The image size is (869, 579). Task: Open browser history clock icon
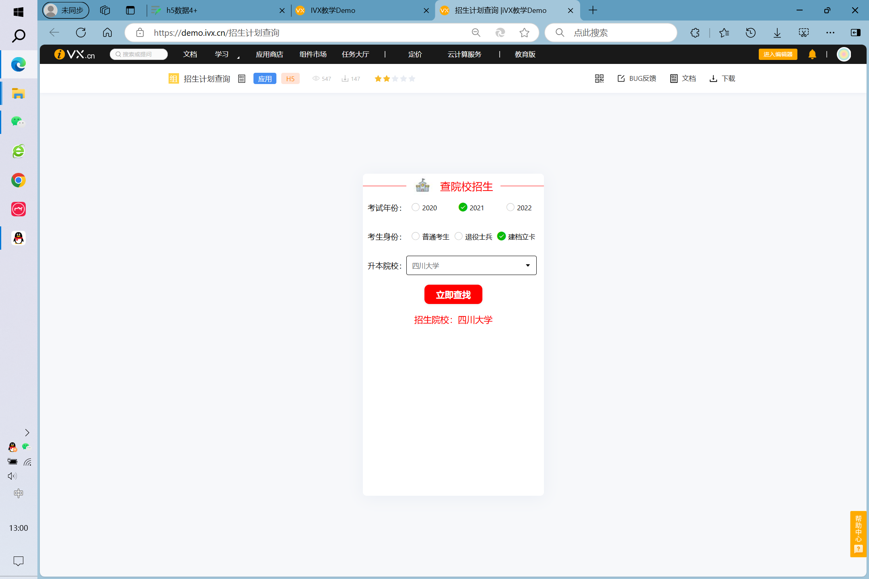click(751, 33)
